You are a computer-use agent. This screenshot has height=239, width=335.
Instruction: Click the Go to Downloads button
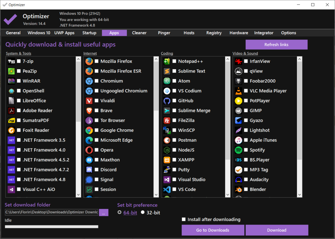[x=213, y=230]
